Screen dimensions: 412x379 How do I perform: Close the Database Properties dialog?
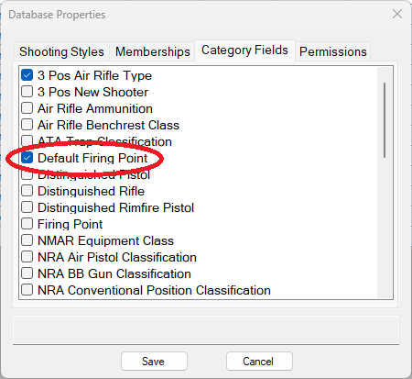[397, 14]
